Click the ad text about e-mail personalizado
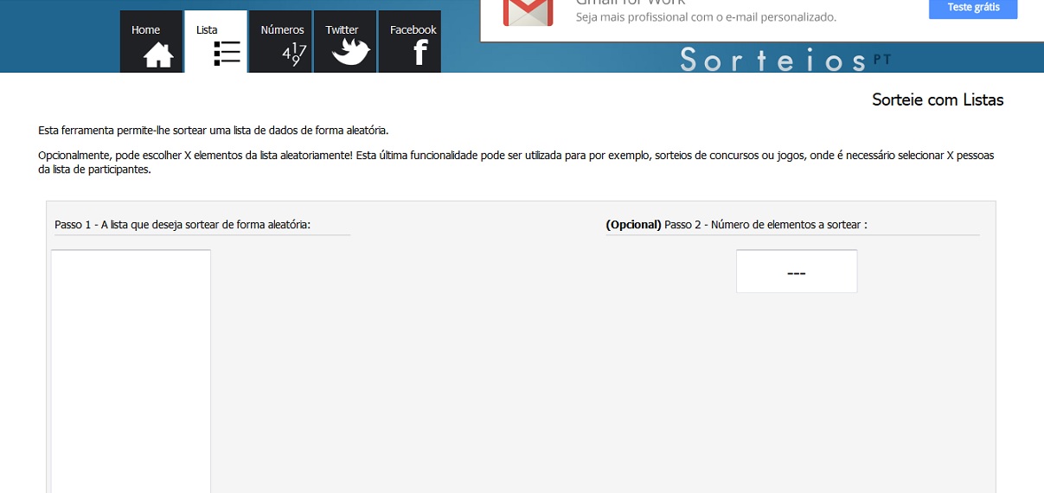 pyautogui.click(x=706, y=17)
